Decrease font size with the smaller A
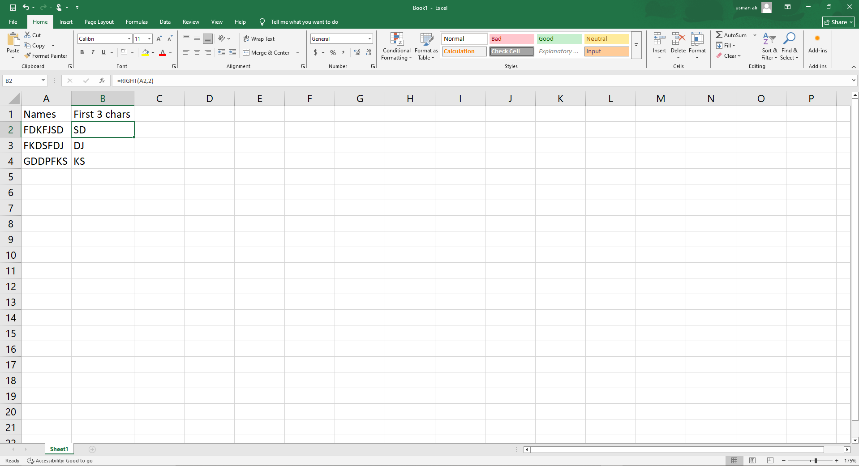The height and width of the screenshot is (466, 859). click(170, 39)
